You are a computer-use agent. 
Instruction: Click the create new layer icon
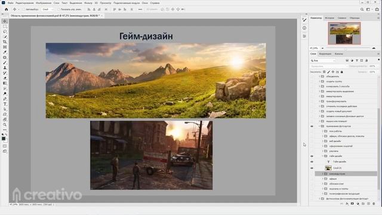pyautogui.click(x=368, y=204)
